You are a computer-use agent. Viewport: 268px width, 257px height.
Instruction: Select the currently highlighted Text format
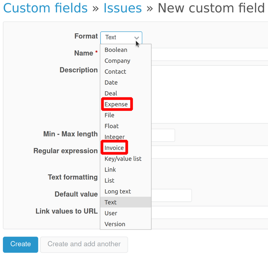(110, 202)
